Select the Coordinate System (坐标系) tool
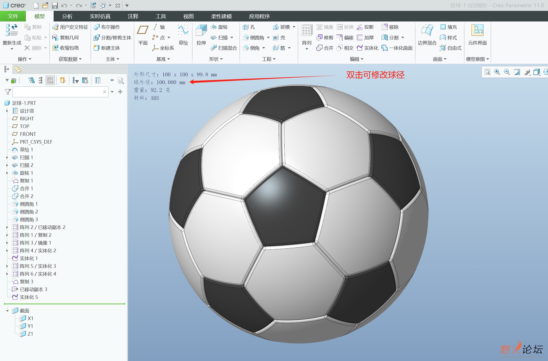Screen dimensions: 548x361 pyautogui.click(x=163, y=48)
